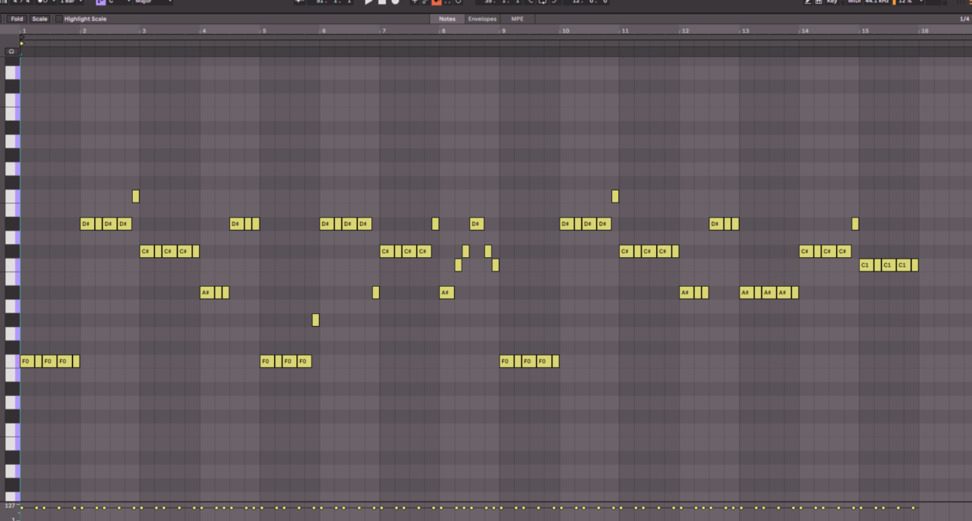Open the 1 Bar quantization dropdown
972x521 pixels.
[x=72, y=2]
